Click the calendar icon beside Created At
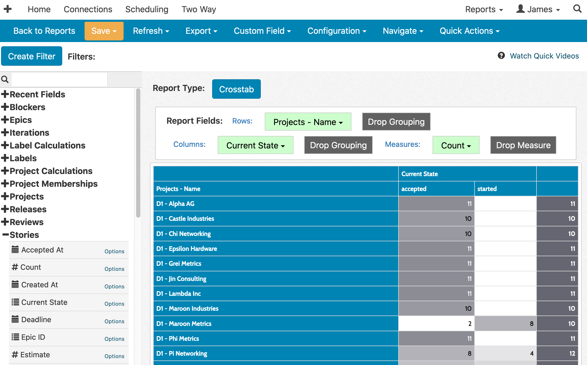This screenshot has width=587, height=365. tap(15, 284)
